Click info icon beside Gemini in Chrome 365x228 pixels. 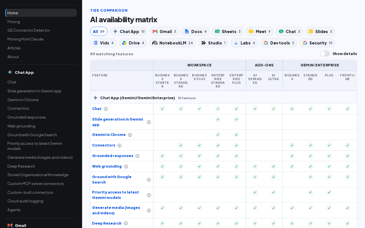[x=130, y=135]
